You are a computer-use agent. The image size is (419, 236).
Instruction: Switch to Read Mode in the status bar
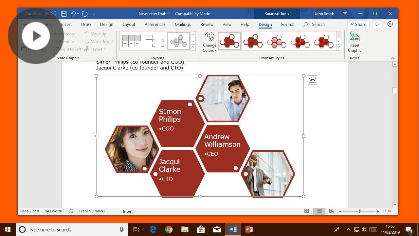click(306, 211)
